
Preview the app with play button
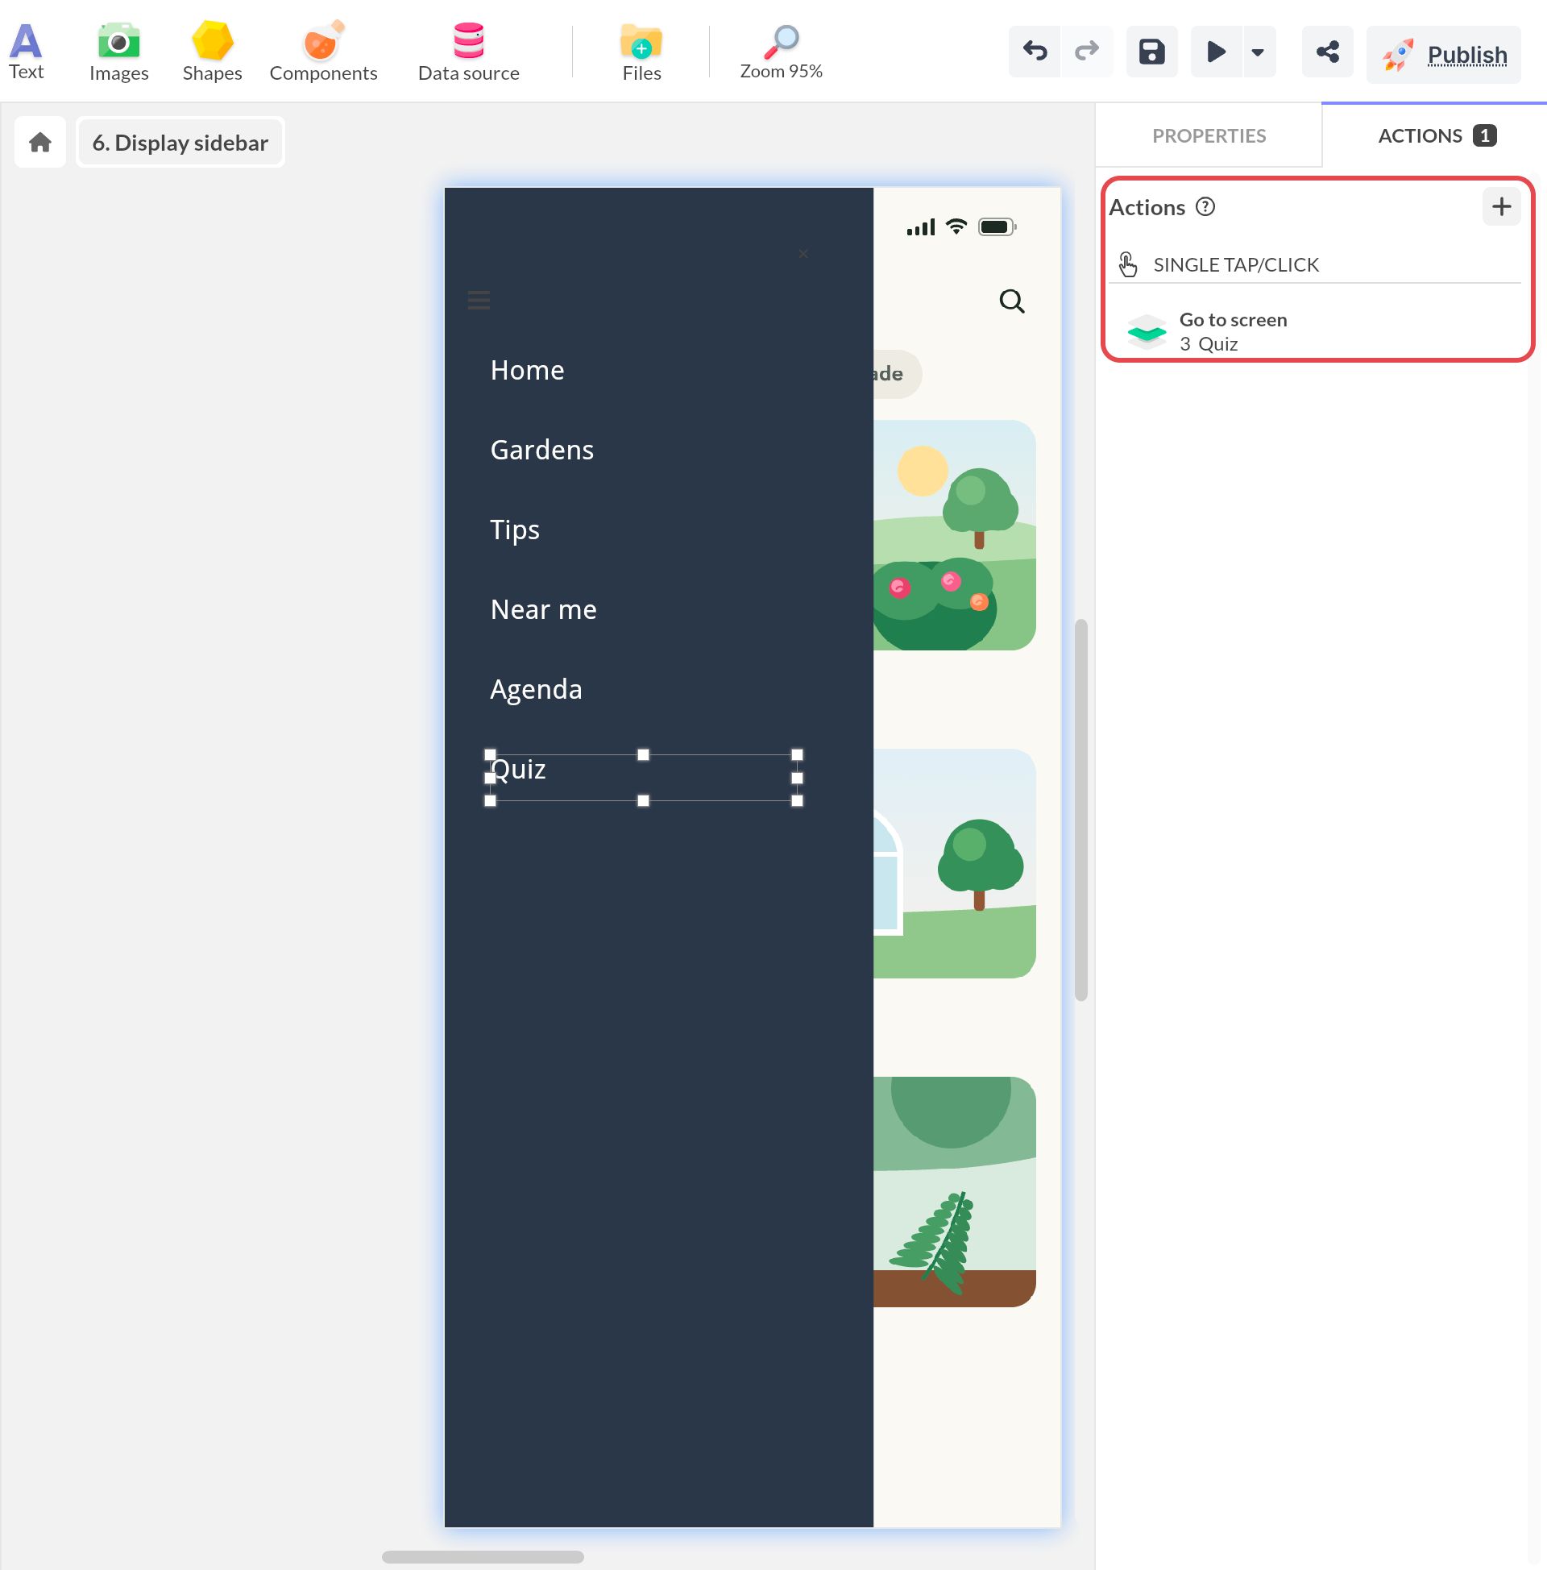coord(1216,52)
